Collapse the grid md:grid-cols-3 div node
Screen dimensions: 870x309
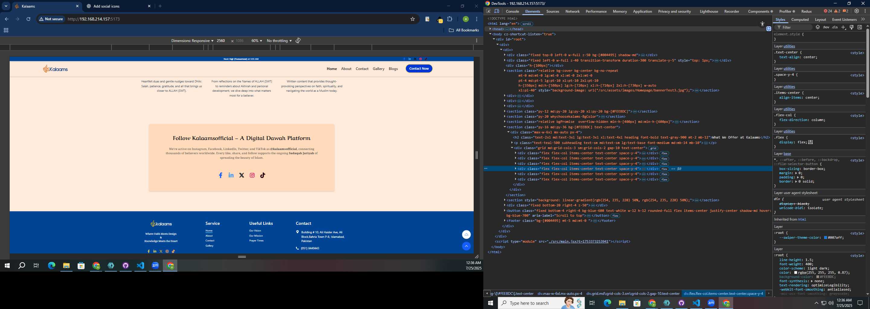point(512,148)
